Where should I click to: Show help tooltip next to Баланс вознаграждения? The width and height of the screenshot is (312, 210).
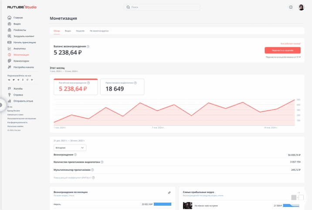(88, 47)
